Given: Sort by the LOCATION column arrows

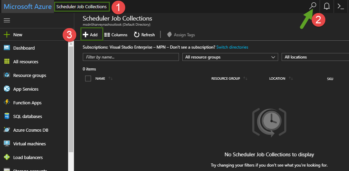Looking at the screenshot, I should [291, 79].
